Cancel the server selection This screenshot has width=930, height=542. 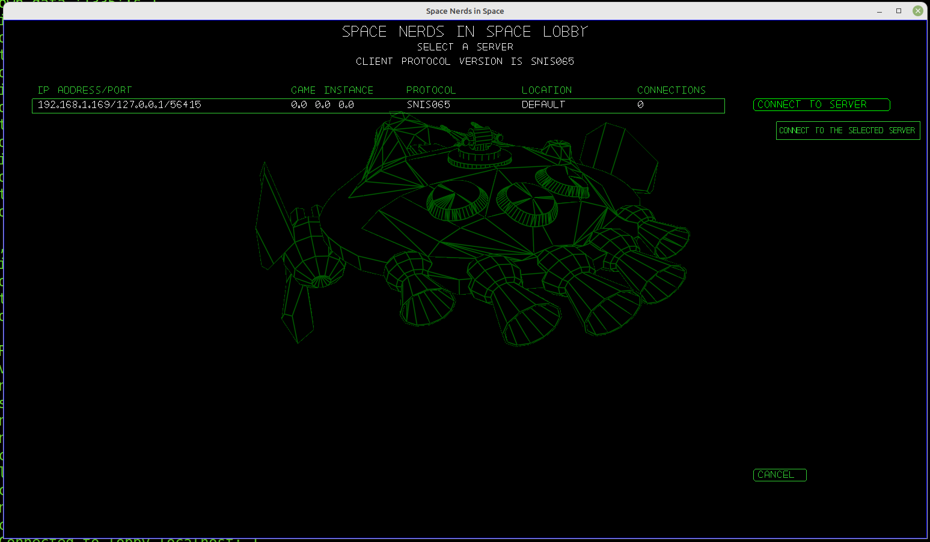point(780,475)
